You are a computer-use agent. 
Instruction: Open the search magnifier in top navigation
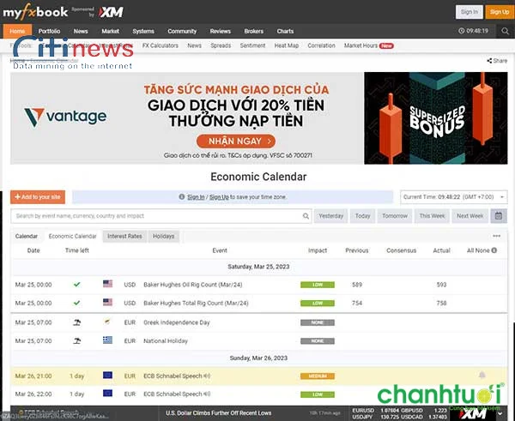click(505, 31)
